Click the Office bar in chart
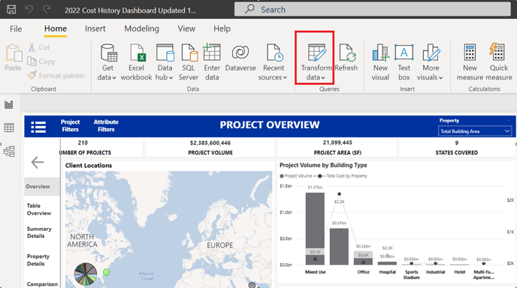The width and height of the screenshot is (517, 288). pos(363,258)
